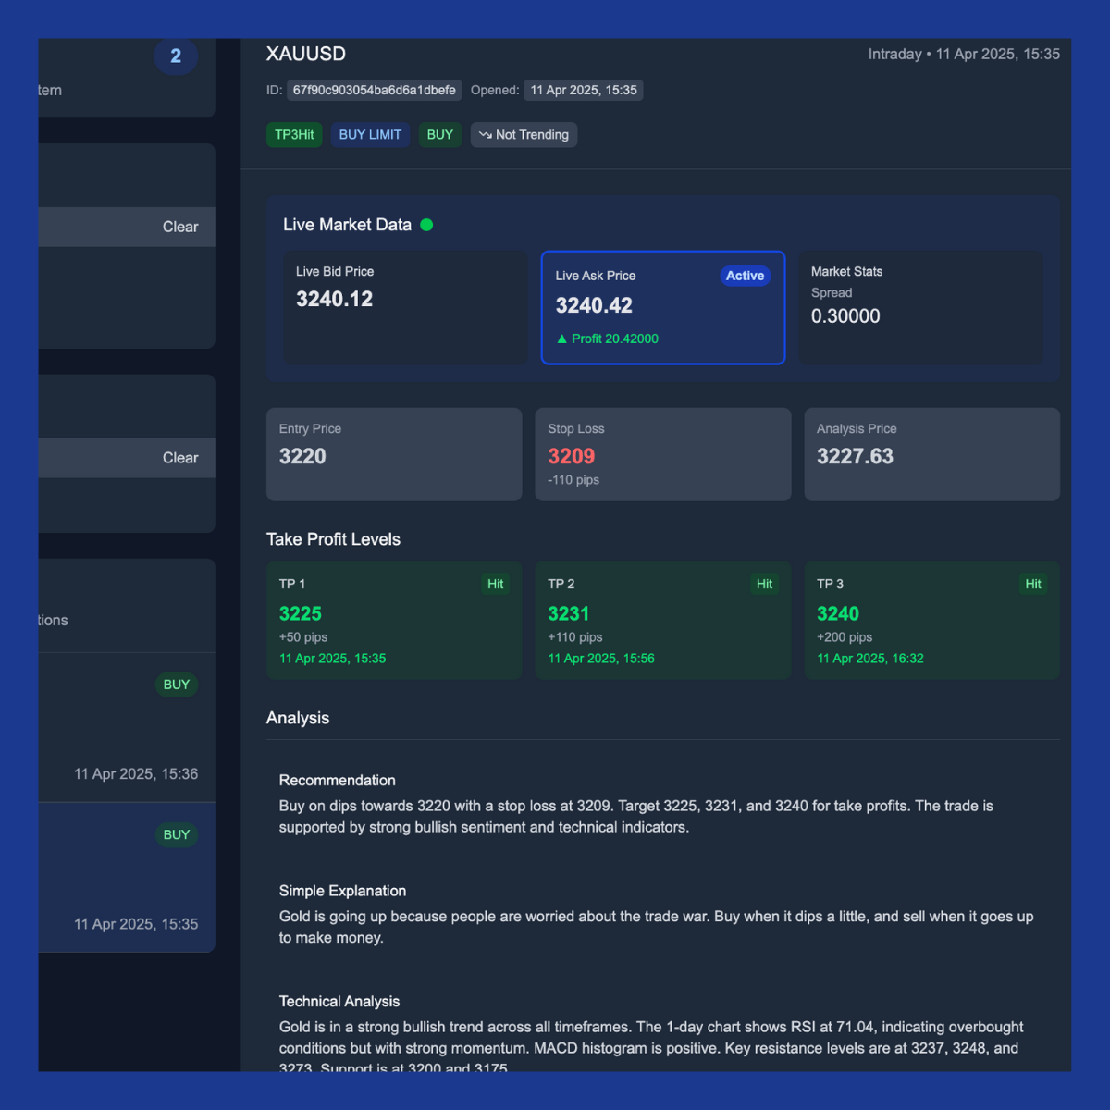
Task: Click the Technical Analysis heading
Action: pos(339,1002)
